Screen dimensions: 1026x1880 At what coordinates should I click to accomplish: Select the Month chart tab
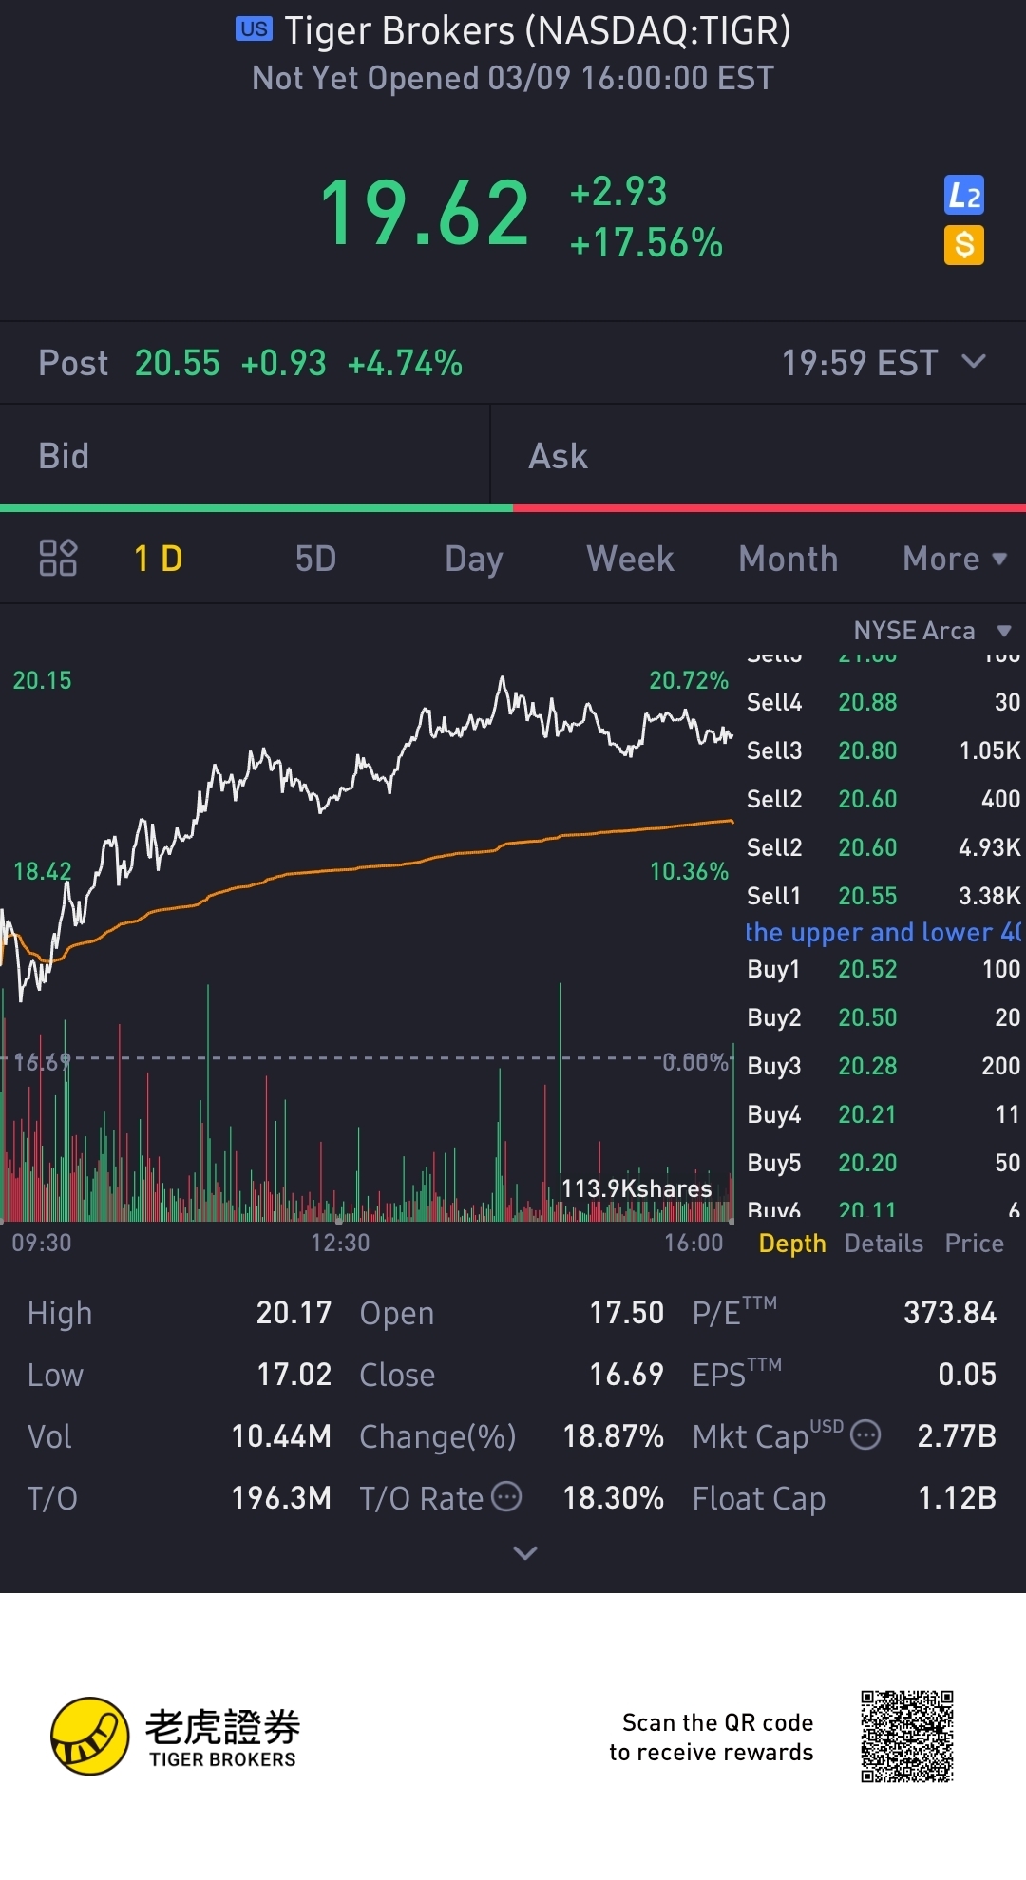coord(788,559)
